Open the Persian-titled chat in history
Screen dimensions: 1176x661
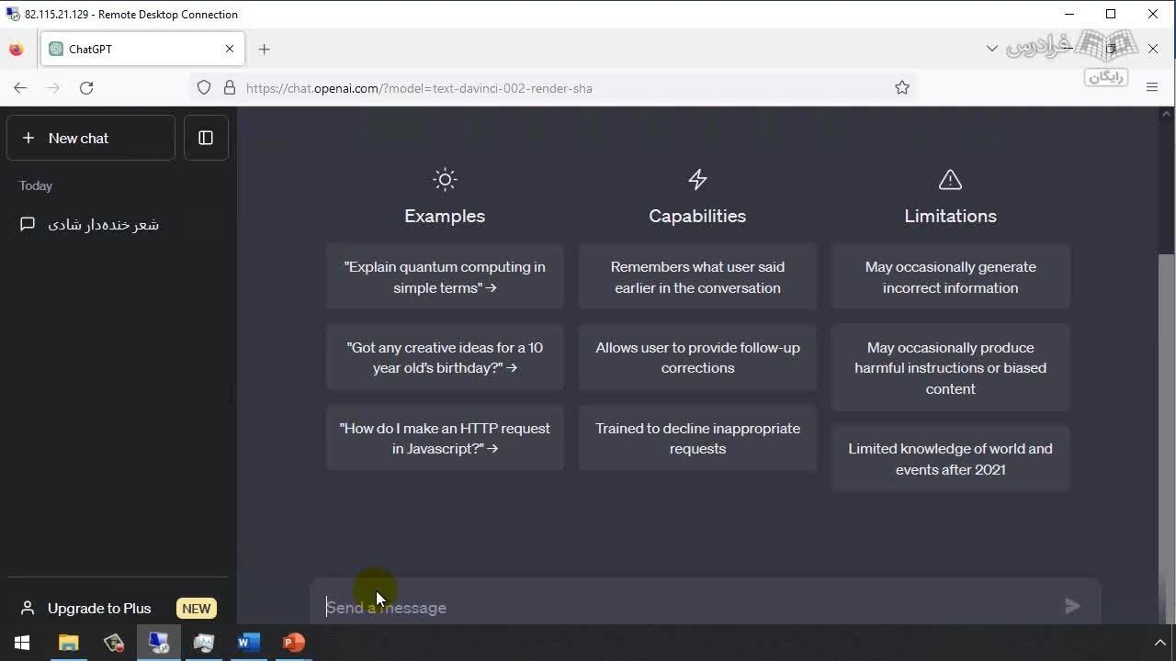coord(103,225)
